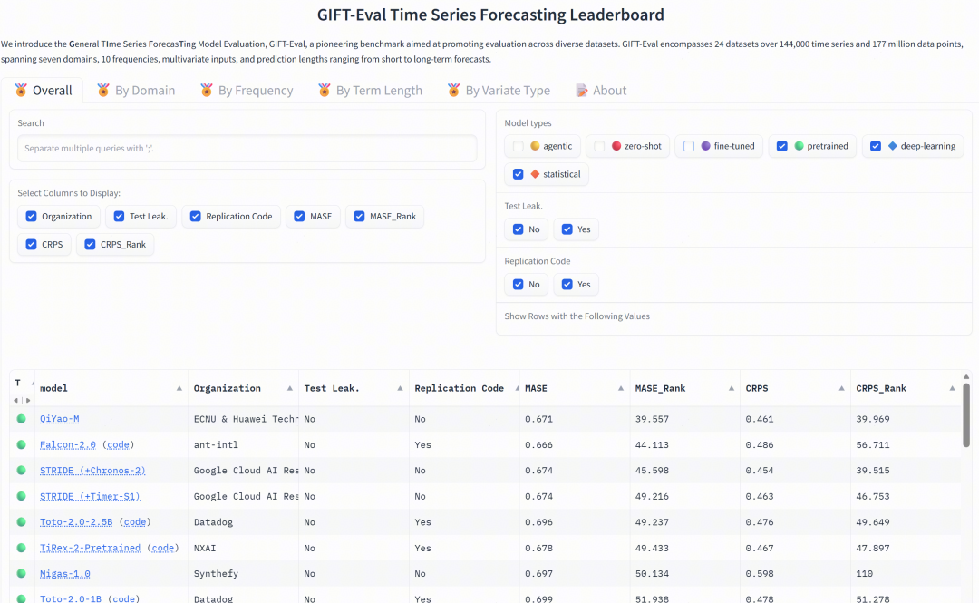Click green pretrained dot in QiYao-M row
Image resolution: width=979 pixels, height=603 pixels.
(x=21, y=419)
